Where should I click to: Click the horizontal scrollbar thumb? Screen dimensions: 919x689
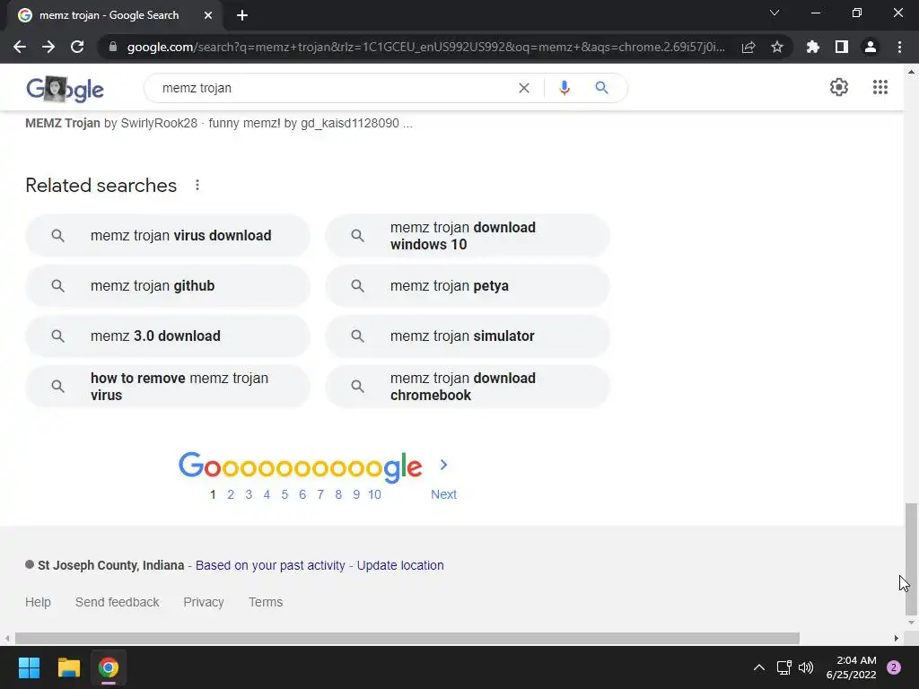(x=407, y=638)
